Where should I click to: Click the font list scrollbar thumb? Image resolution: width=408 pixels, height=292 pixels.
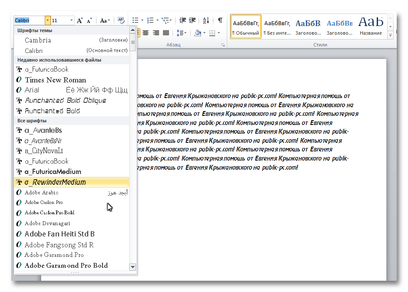click(133, 42)
